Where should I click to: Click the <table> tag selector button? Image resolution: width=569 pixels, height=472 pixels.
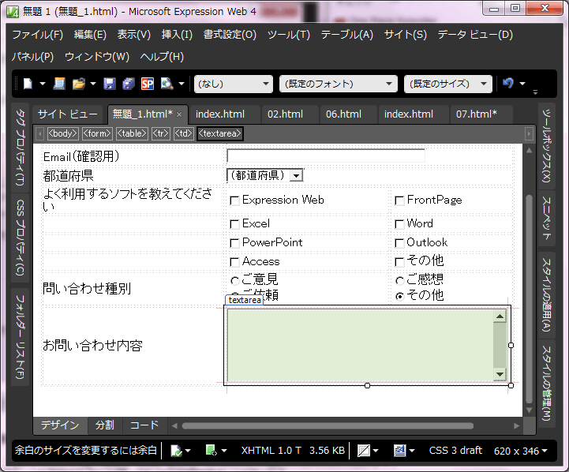click(132, 133)
